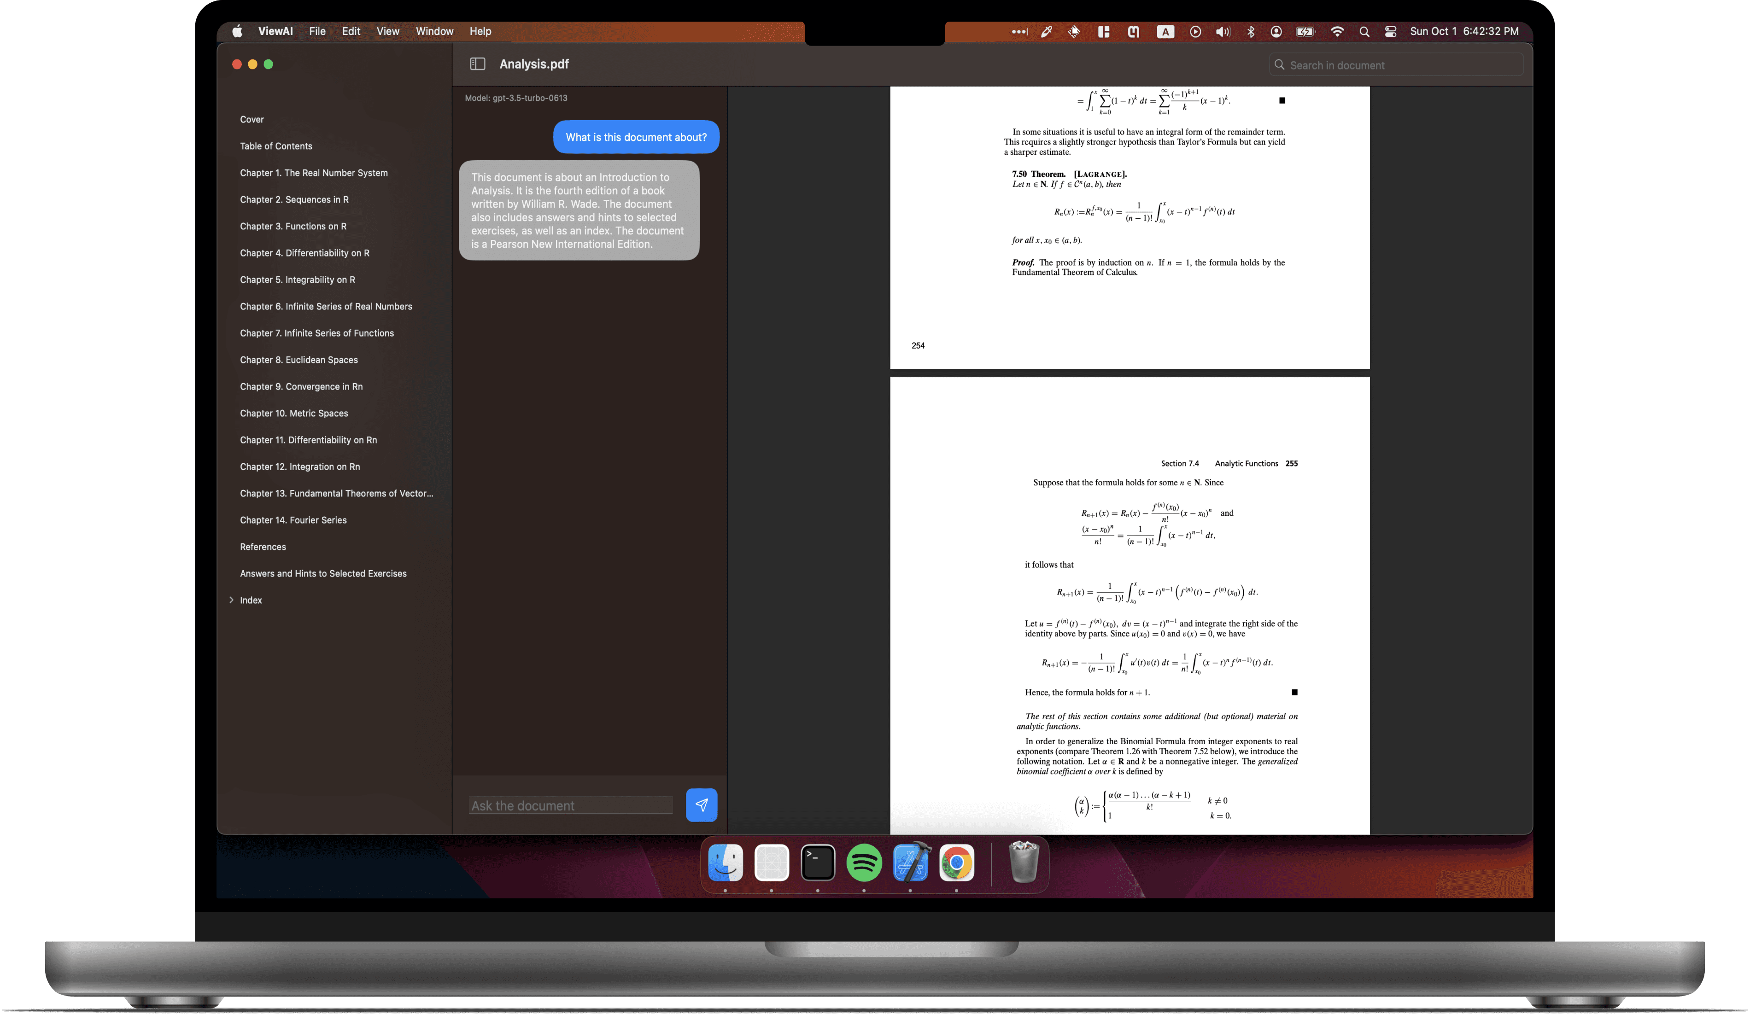The image size is (1750, 1014).
Task: Open Terminal from the dock
Action: [817, 863]
